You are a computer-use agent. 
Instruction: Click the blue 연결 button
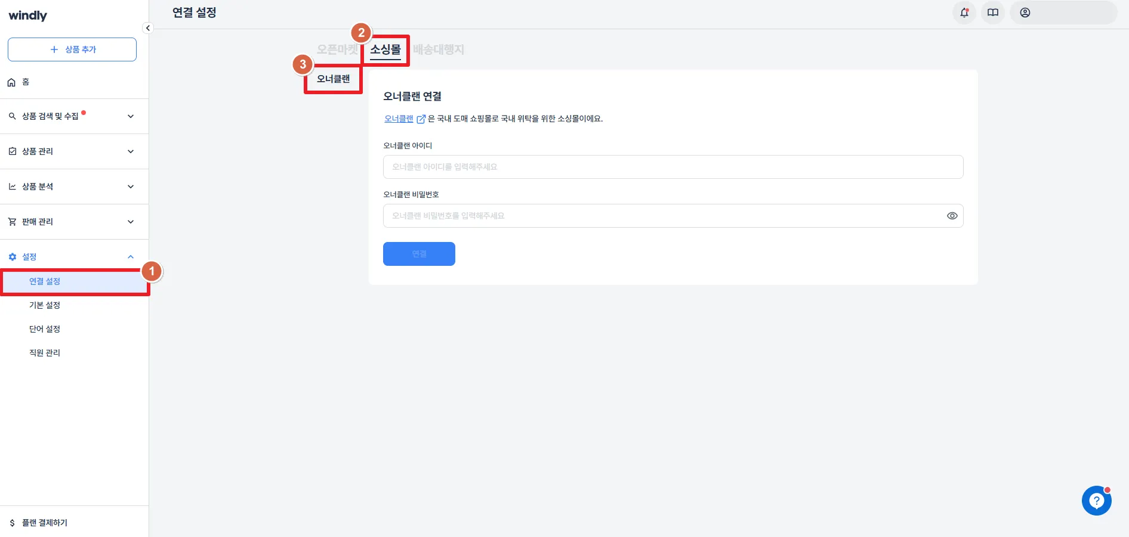[419, 254]
